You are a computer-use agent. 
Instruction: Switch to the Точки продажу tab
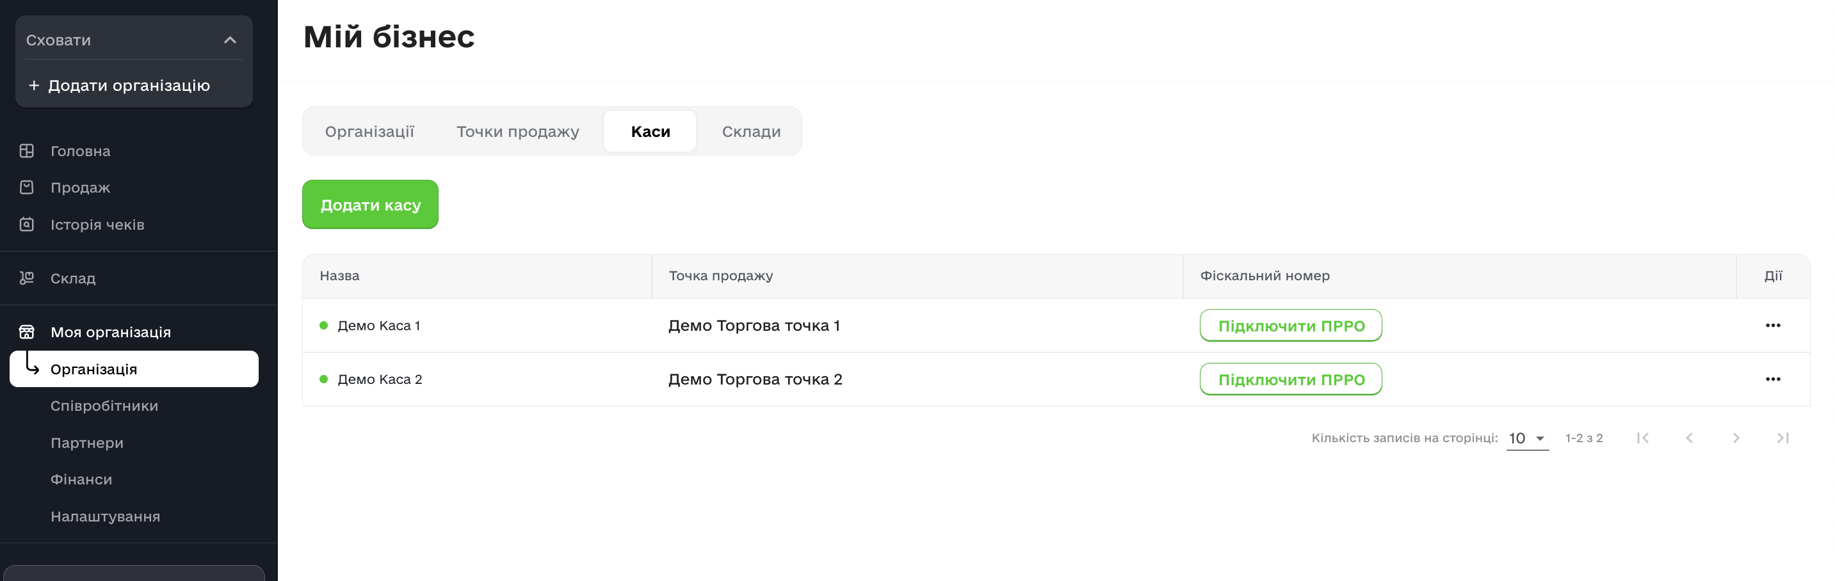click(517, 132)
